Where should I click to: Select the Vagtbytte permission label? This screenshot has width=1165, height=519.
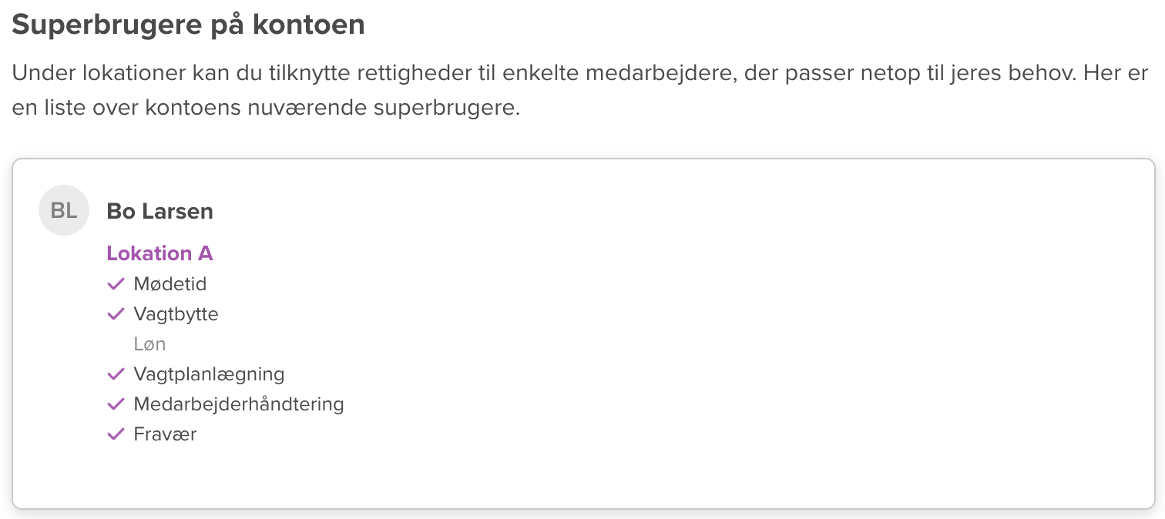(176, 314)
